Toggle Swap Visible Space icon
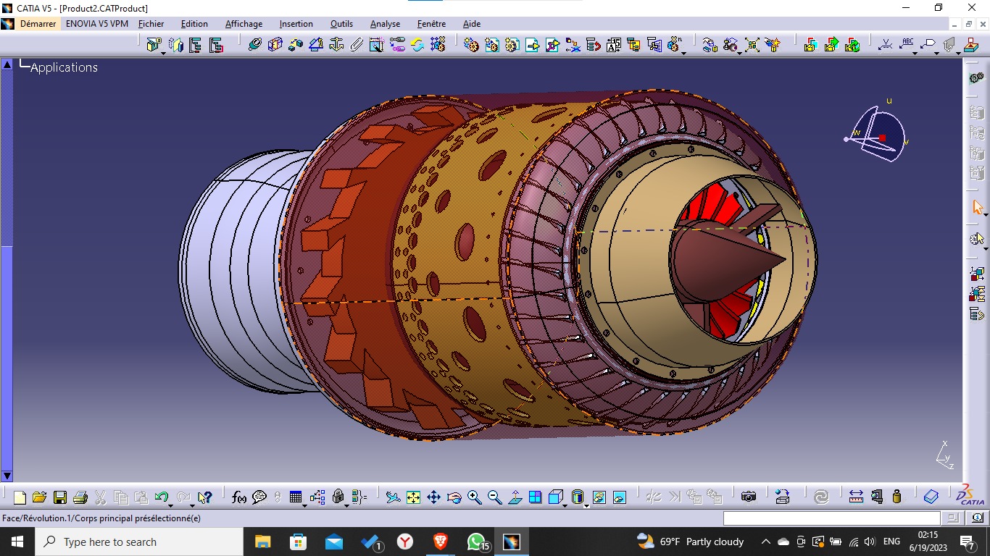The height and width of the screenshot is (556, 990). coord(619,497)
